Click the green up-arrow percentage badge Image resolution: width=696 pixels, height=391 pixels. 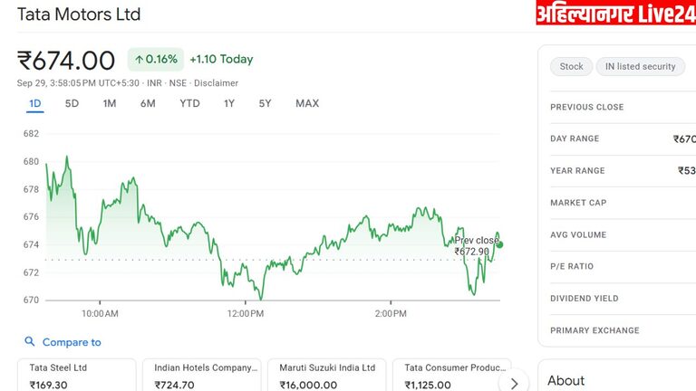(x=155, y=60)
